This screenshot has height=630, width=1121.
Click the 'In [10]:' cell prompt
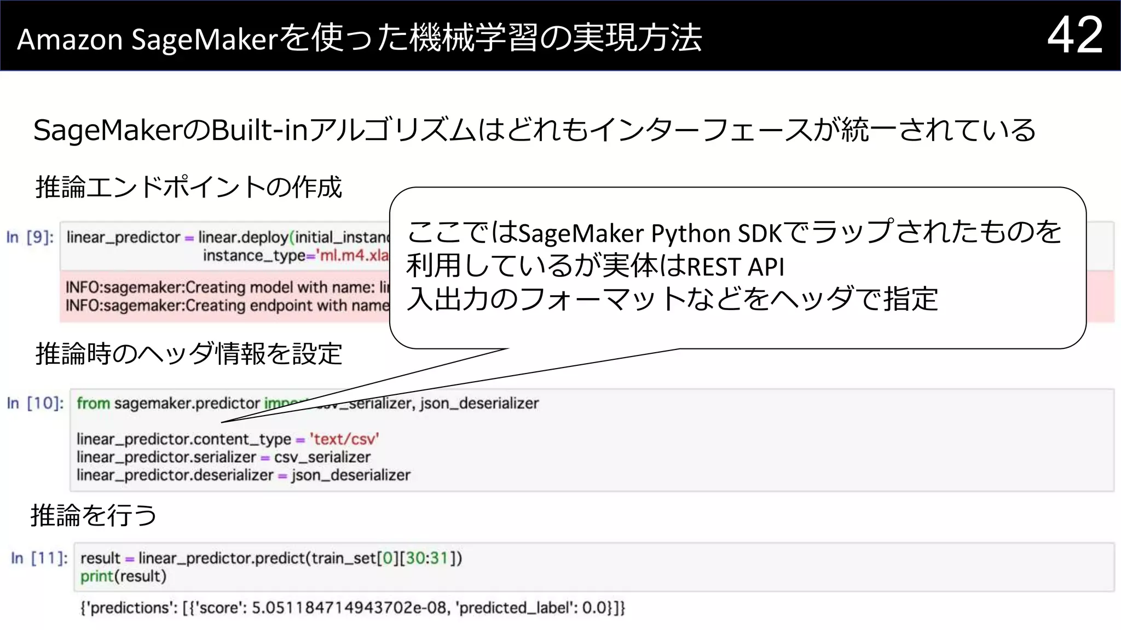(x=35, y=404)
